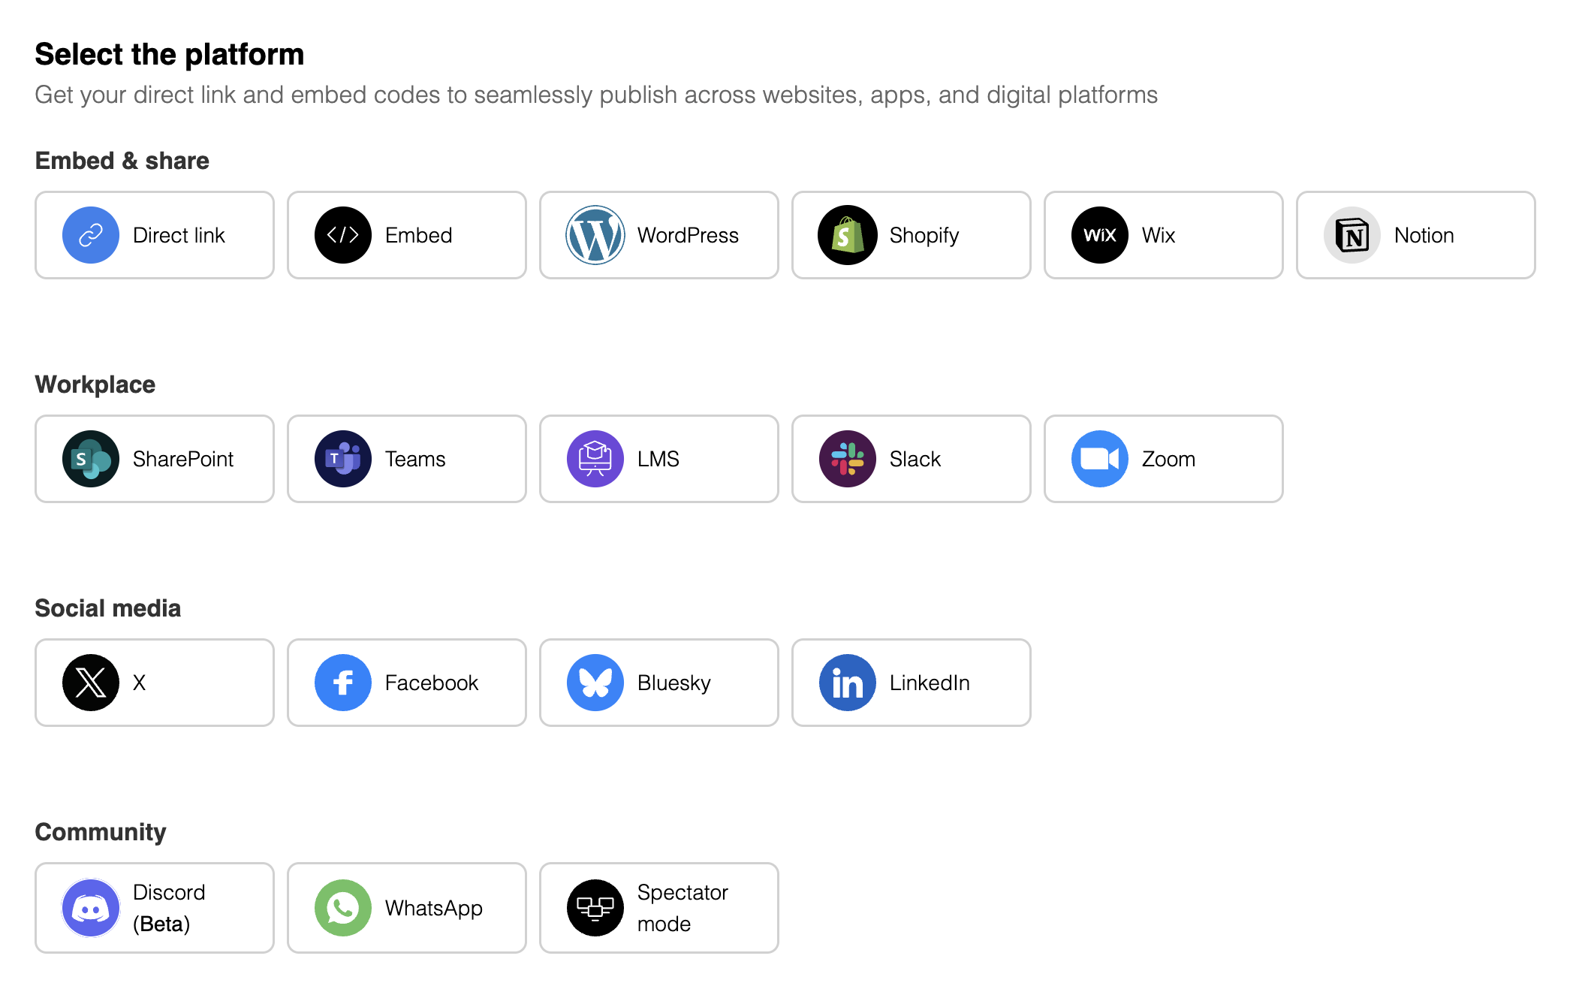
Task: Select the Zoom camera icon
Action: (x=1100, y=459)
